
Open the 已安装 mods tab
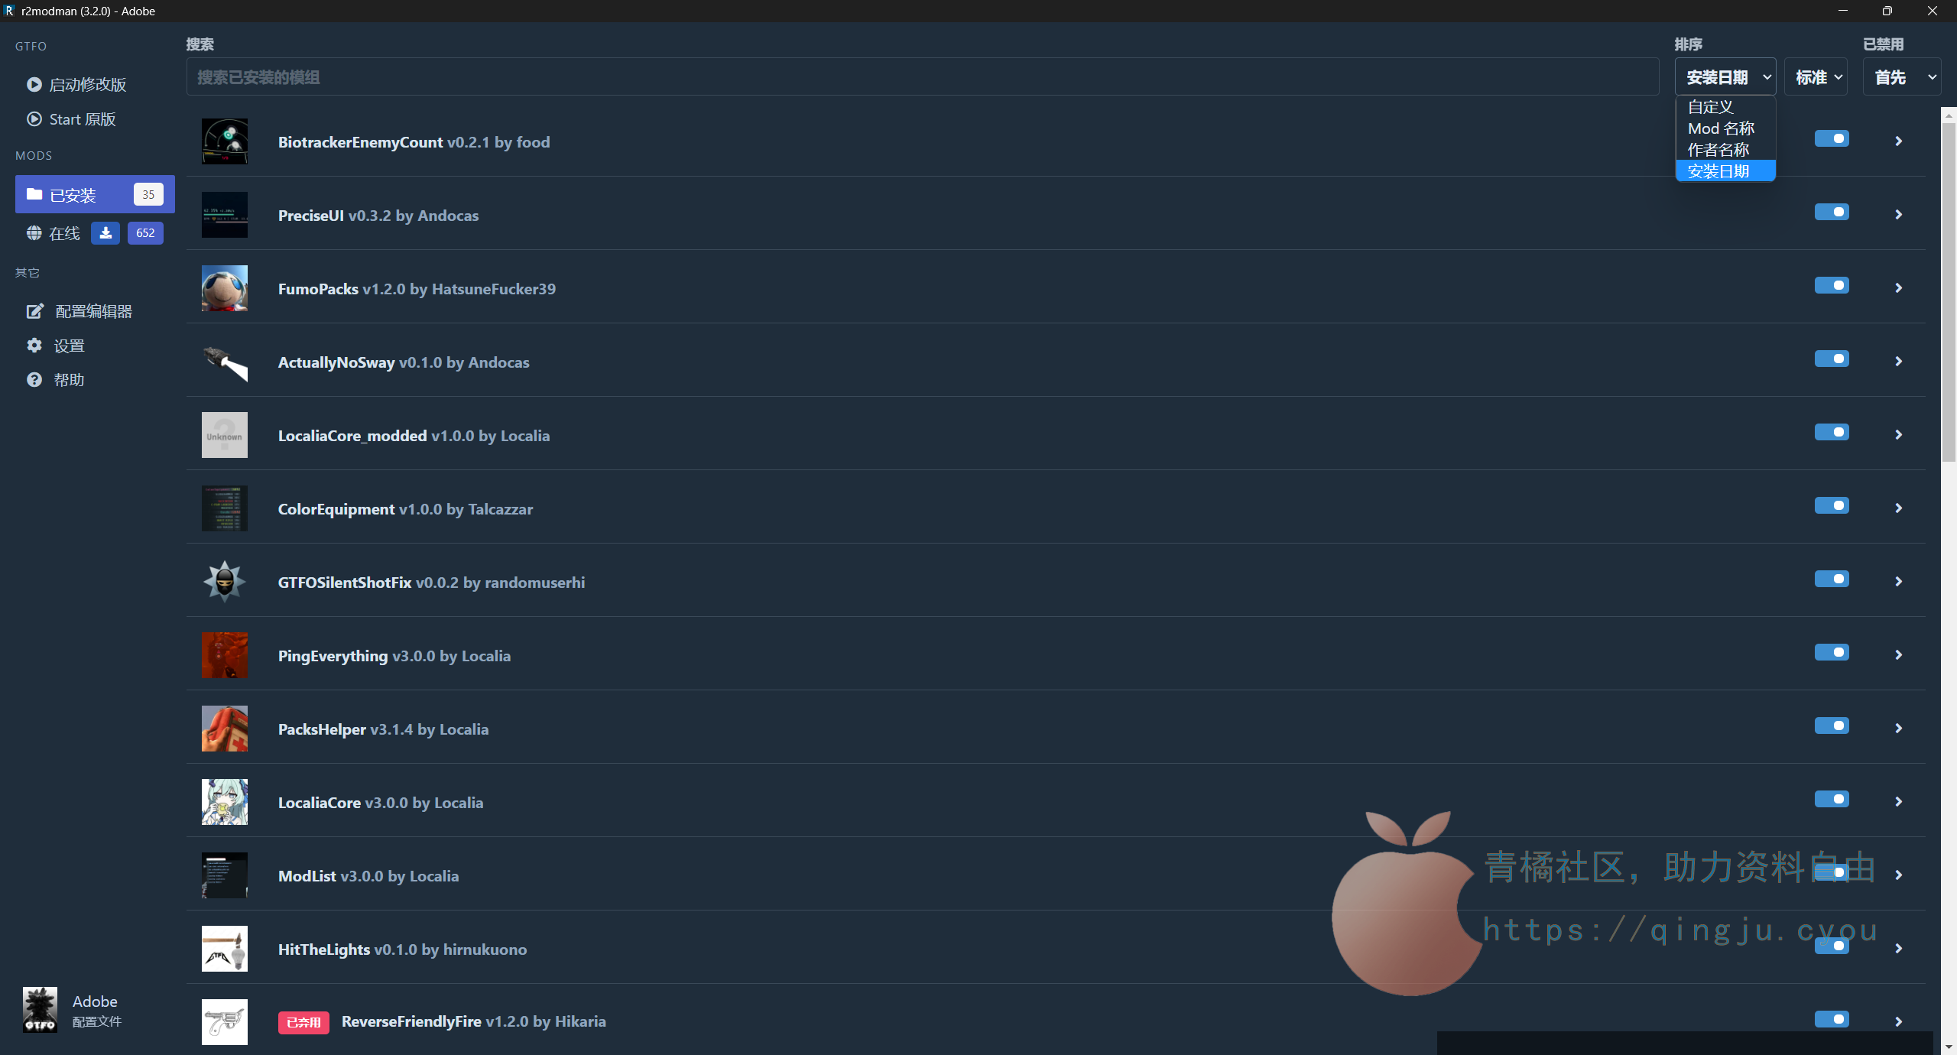pos(95,195)
